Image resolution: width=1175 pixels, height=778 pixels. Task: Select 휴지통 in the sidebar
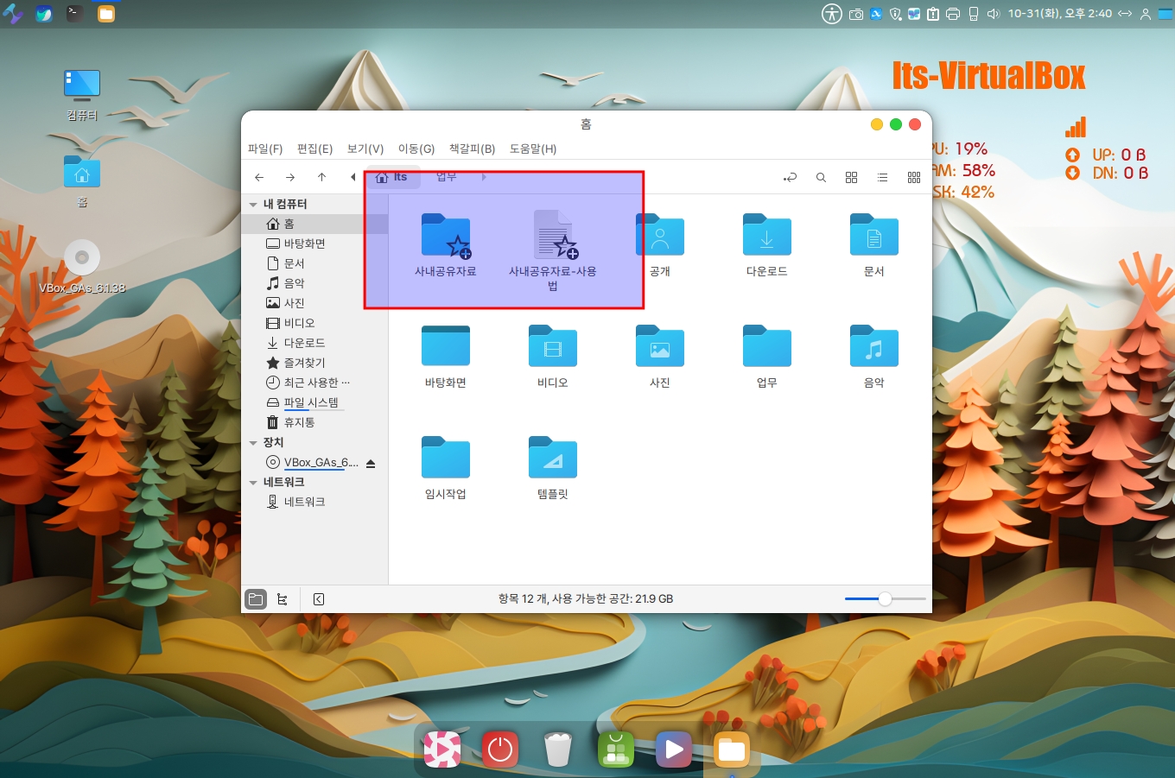299,422
